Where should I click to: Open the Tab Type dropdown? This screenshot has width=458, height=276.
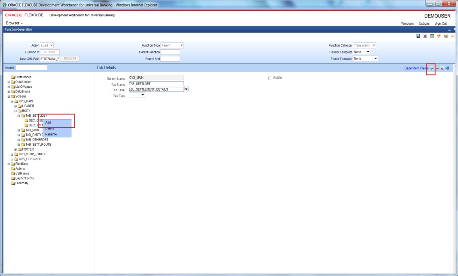click(137, 95)
